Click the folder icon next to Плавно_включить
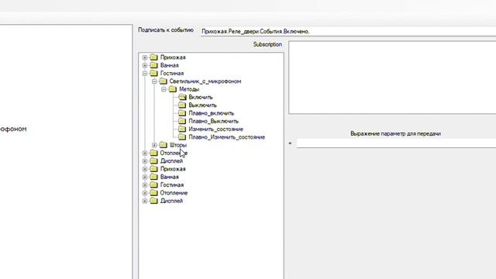 [182, 113]
